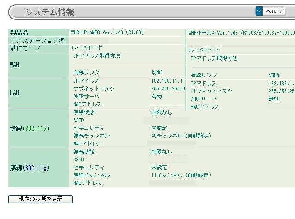This screenshot has height=219, width=295.
Task: Click IPアドレス取得方法 in the WHR-HP-AMPG table
Action: 97,56
